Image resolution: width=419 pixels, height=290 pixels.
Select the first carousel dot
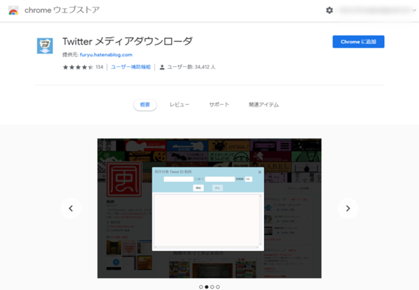(201, 287)
